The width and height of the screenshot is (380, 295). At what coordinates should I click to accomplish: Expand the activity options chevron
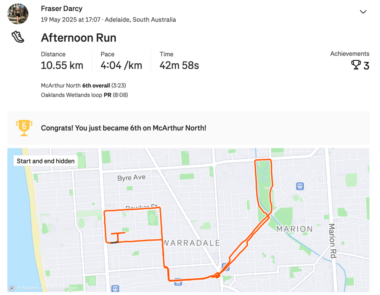tap(363, 12)
